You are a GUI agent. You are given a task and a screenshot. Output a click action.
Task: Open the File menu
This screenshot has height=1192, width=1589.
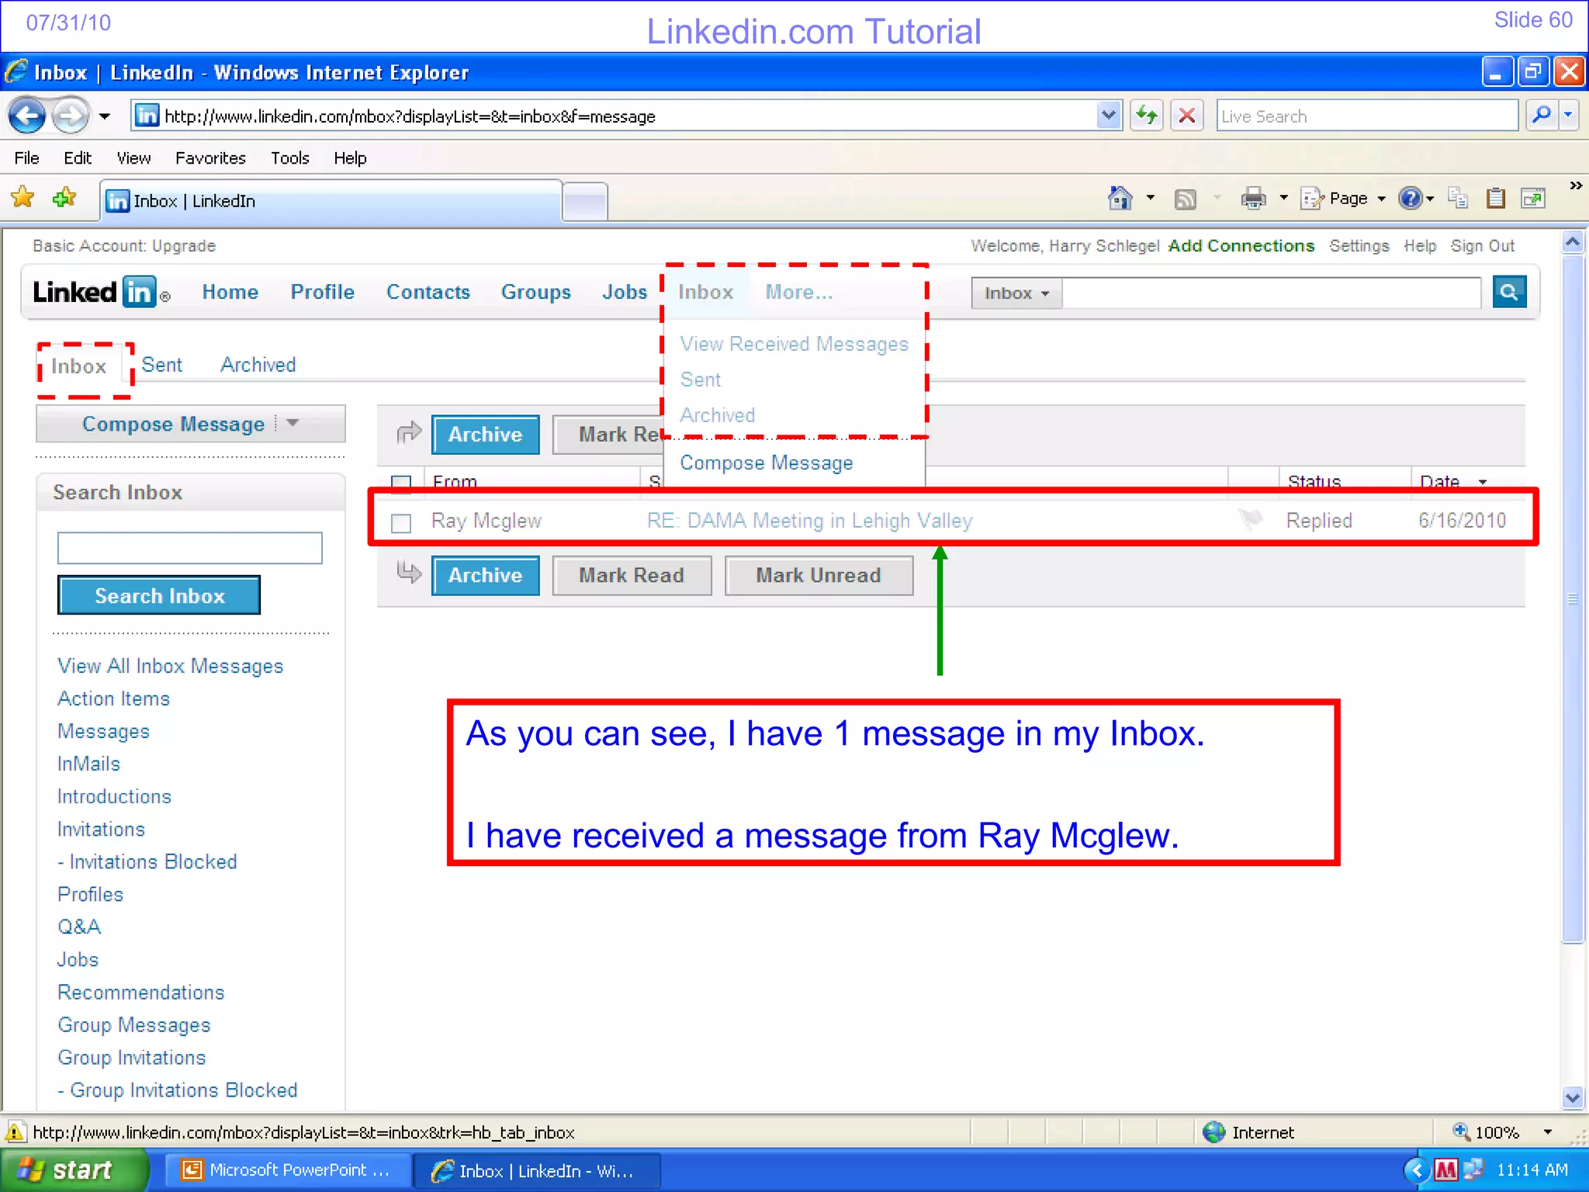coord(26,158)
